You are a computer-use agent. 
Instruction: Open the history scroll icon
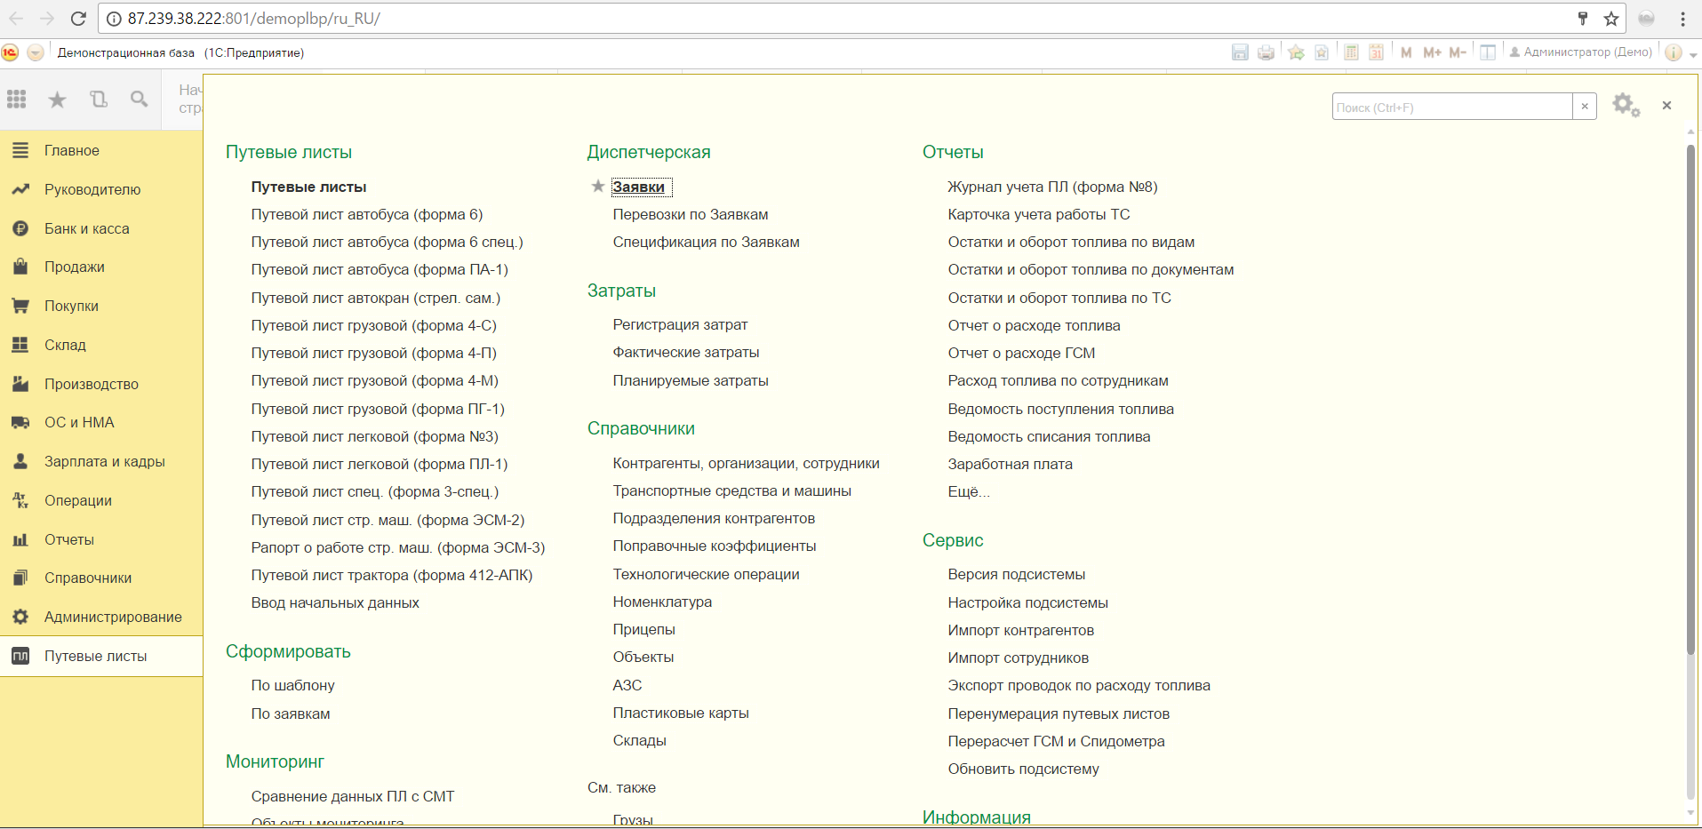click(99, 100)
